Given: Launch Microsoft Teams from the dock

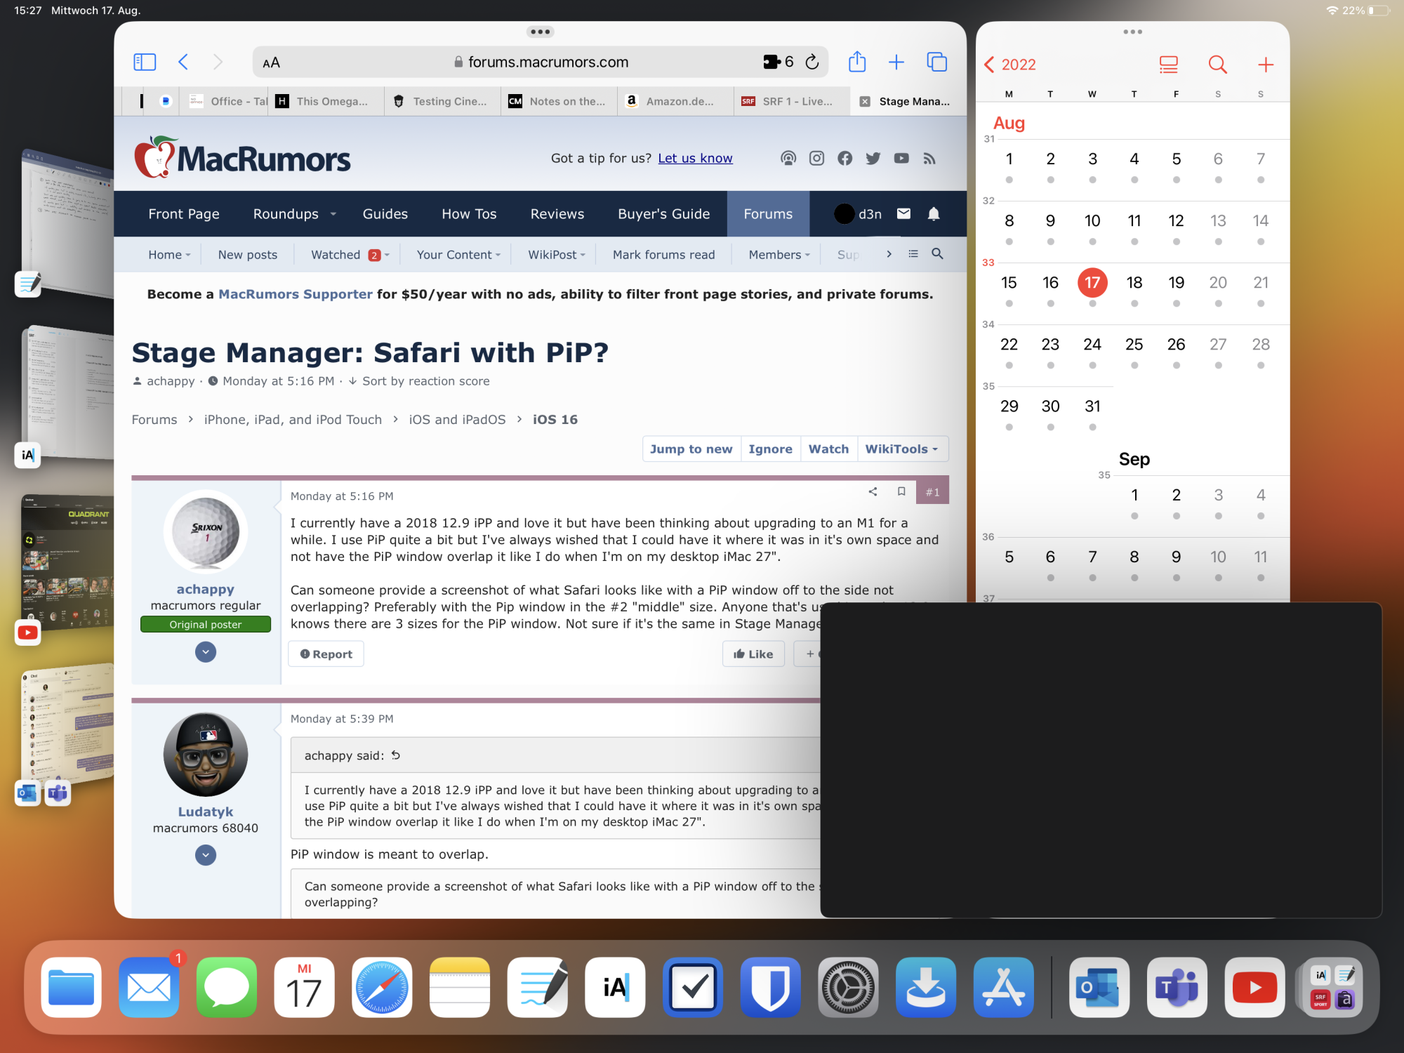Looking at the screenshot, I should (x=1177, y=987).
